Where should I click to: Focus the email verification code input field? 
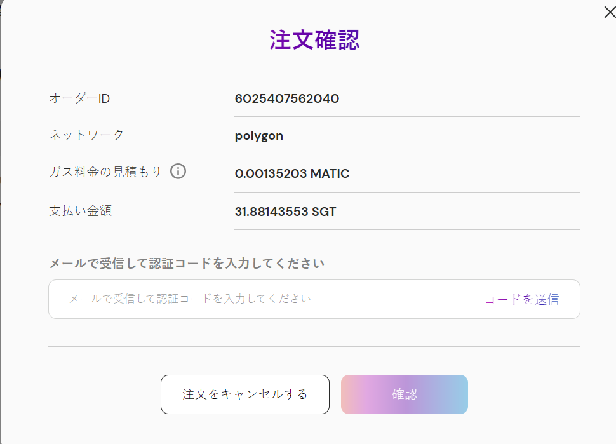tap(254, 299)
